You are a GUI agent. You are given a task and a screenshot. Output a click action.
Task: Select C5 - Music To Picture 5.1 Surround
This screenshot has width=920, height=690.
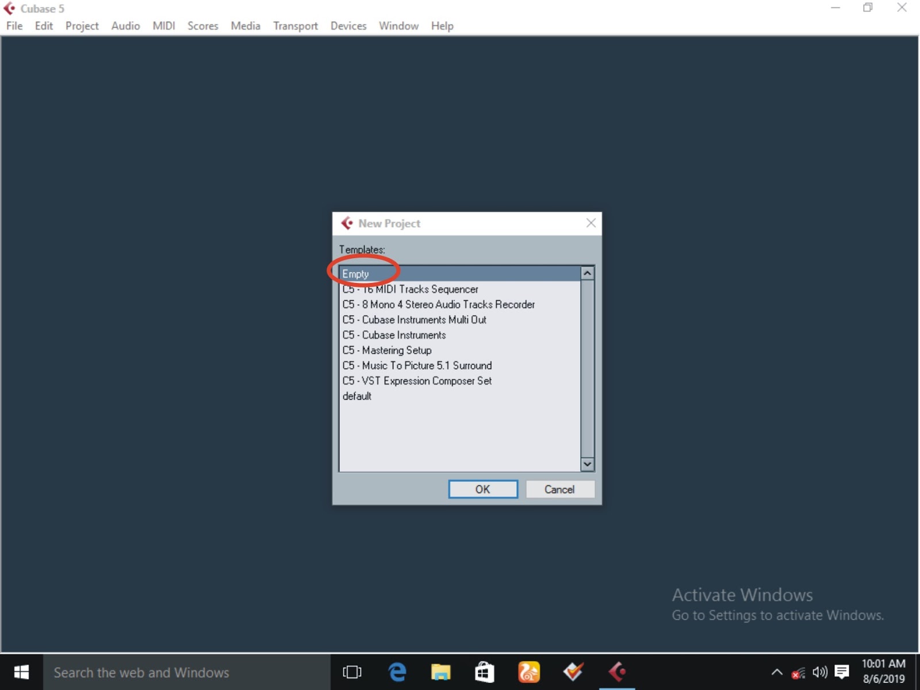[460, 366]
